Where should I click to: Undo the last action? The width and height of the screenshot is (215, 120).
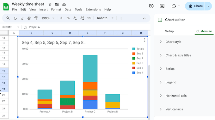(15, 18)
